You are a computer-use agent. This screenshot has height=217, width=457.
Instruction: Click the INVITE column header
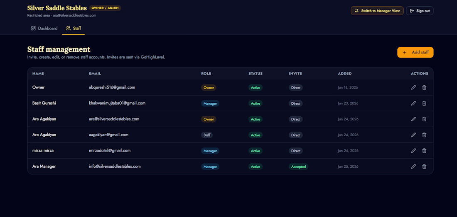click(x=295, y=73)
